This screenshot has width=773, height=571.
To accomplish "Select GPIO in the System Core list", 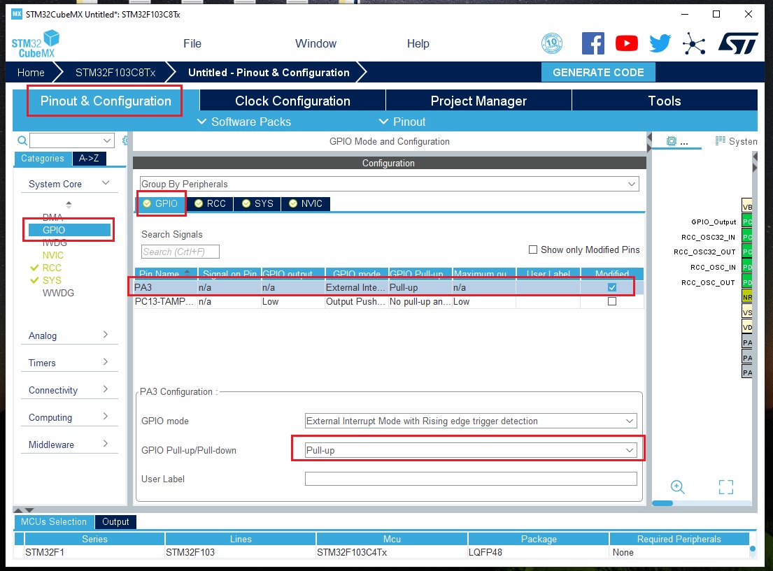I will (69, 230).
